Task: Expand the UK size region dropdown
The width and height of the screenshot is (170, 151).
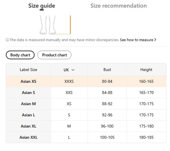Action: (69, 70)
